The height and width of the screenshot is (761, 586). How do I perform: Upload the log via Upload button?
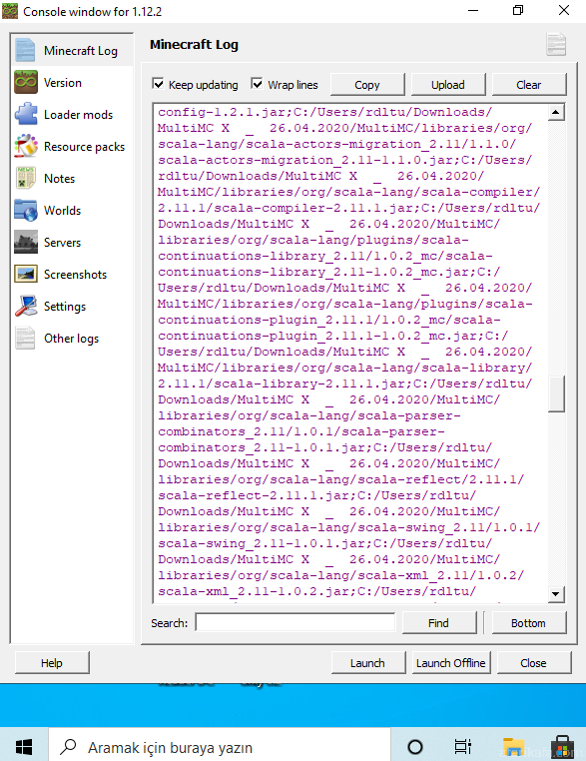[448, 85]
